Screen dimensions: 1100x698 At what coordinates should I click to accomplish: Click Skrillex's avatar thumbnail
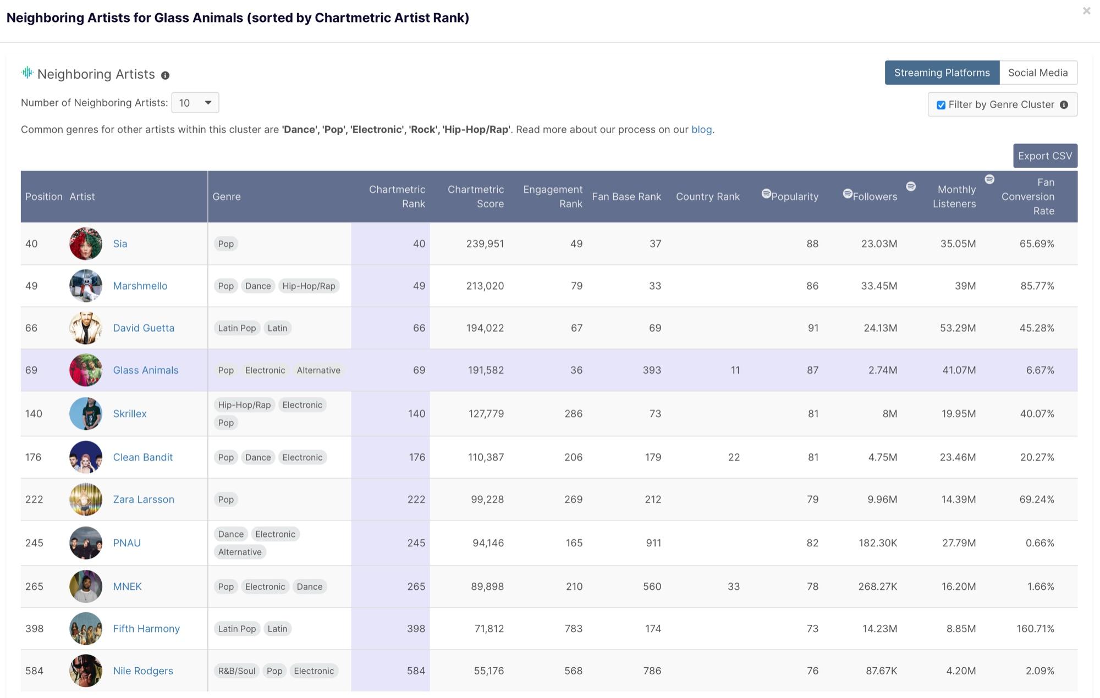pos(86,414)
